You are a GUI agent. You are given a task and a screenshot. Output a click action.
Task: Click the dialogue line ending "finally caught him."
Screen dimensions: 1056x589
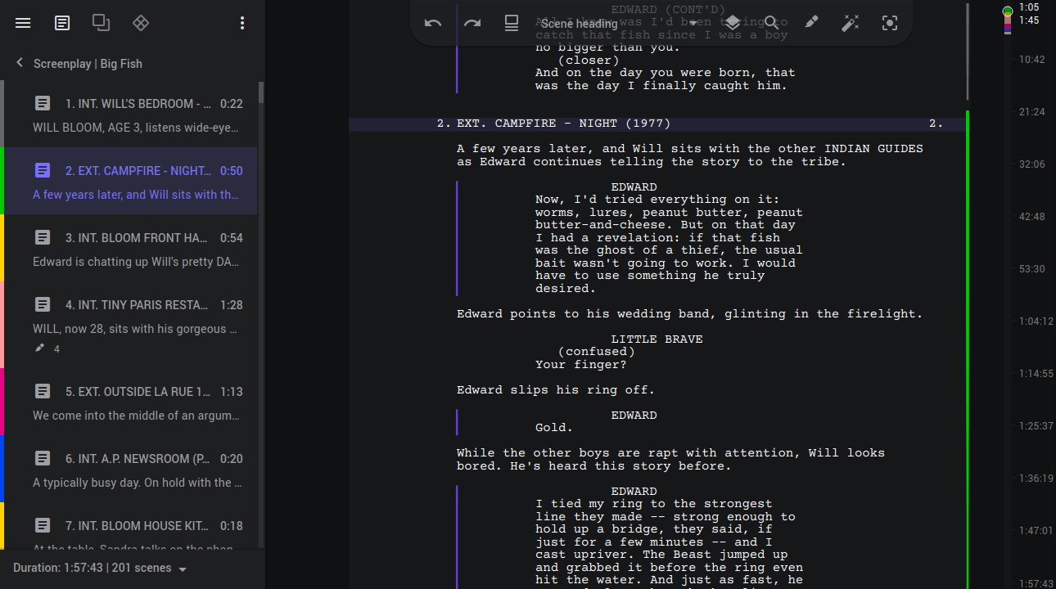pos(661,85)
